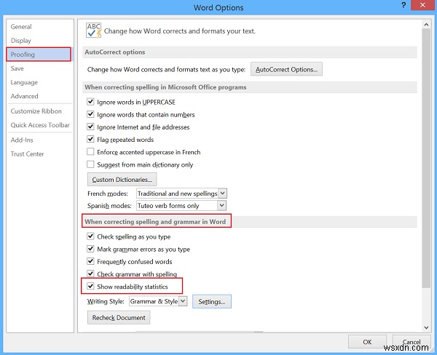Click the Cancel button
The image size is (437, 355).
click(412, 342)
